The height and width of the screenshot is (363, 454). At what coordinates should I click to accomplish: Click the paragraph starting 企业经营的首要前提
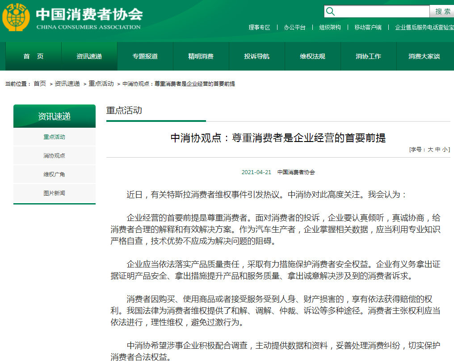pyautogui.click(x=275, y=229)
